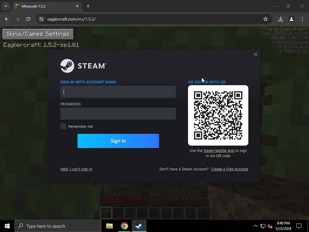Close the Steam sign-in dialog

[x=255, y=54]
